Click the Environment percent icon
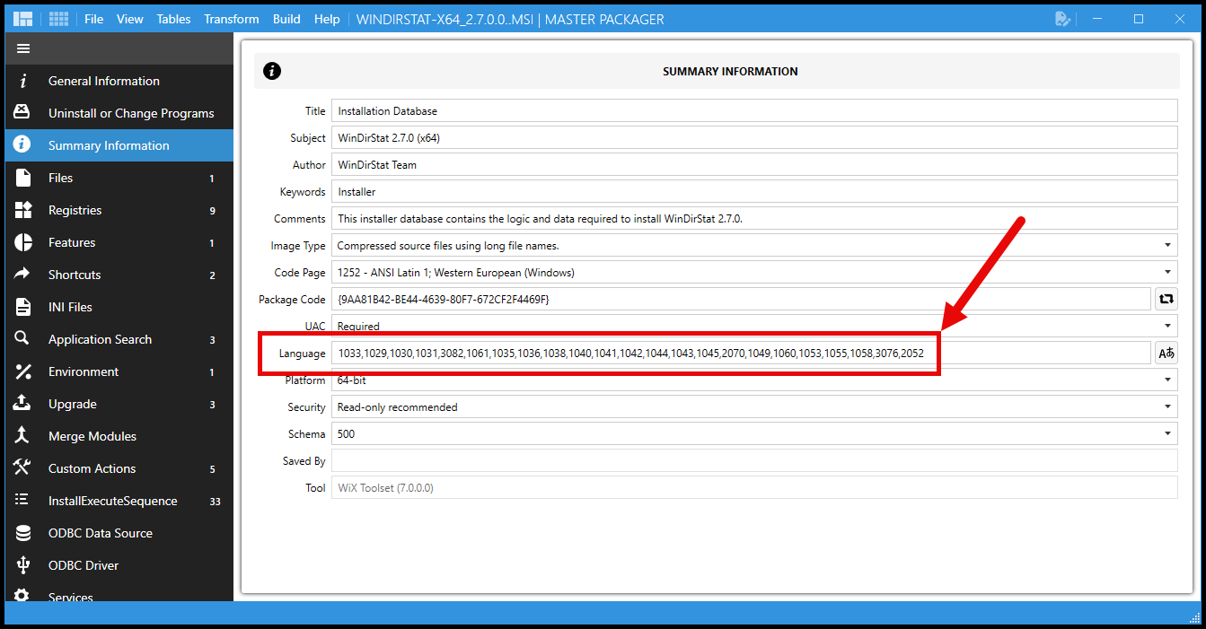Viewport: 1206px width, 629px height. point(22,371)
